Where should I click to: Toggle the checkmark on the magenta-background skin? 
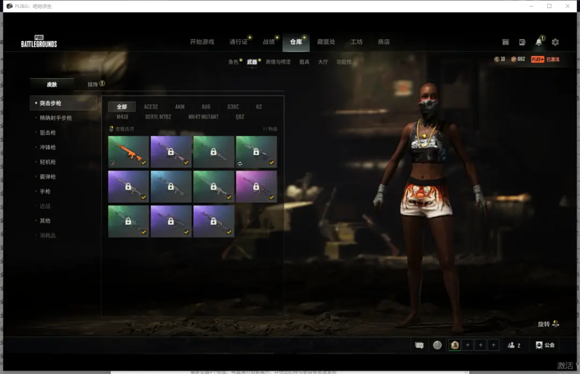272,197
